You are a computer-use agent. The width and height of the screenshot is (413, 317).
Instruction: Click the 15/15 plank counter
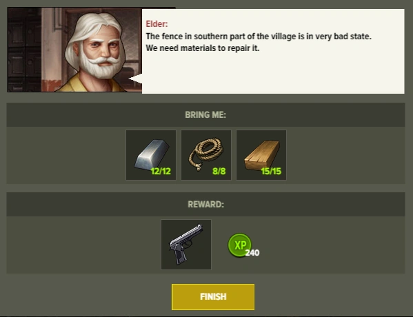click(x=271, y=172)
